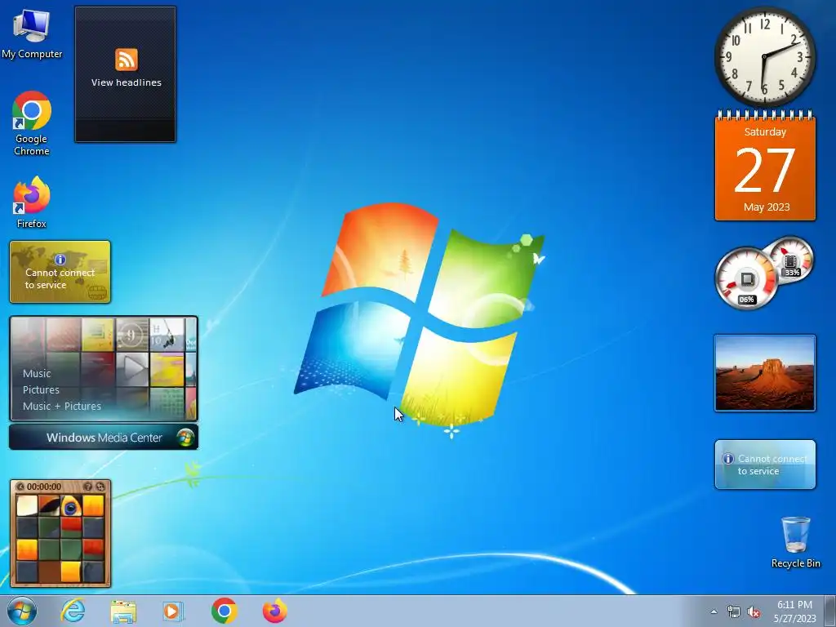Click the Windows Media Center title bar
Screen dimensions: 836x627
point(104,438)
